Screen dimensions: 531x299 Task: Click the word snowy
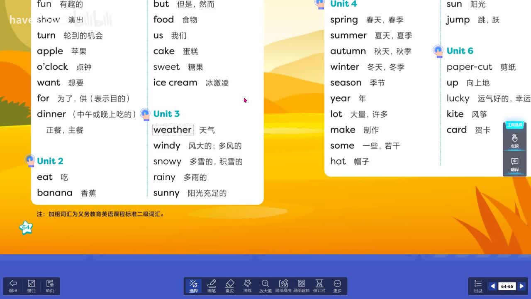[167, 162]
